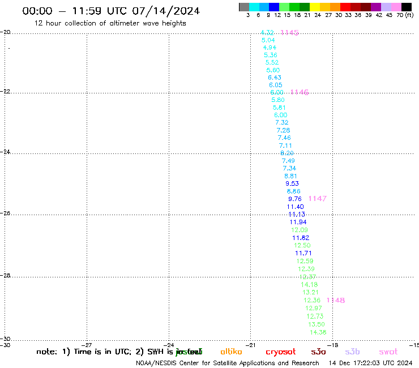Click the pink '1147' time marker
Viewport: 419px width, 368px height.
(318, 199)
